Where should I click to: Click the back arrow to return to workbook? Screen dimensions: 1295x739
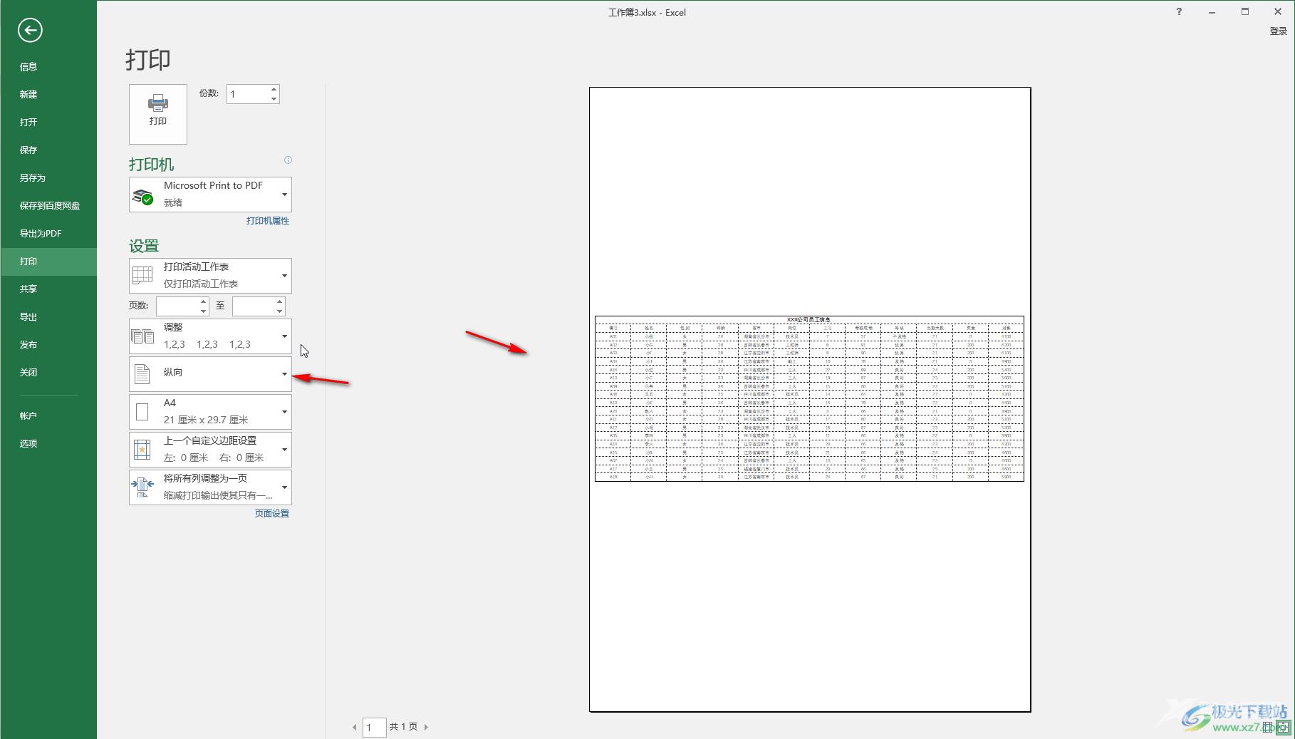click(30, 30)
